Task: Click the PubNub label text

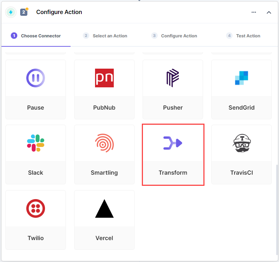Action: (104, 108)
